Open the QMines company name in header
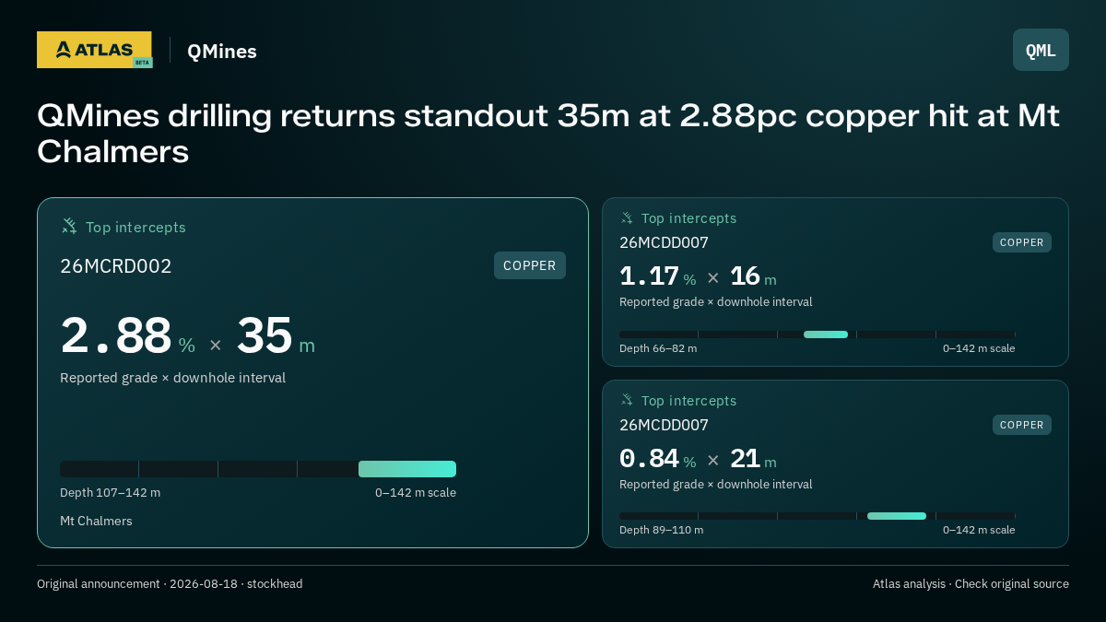 (x=222, y=52)
